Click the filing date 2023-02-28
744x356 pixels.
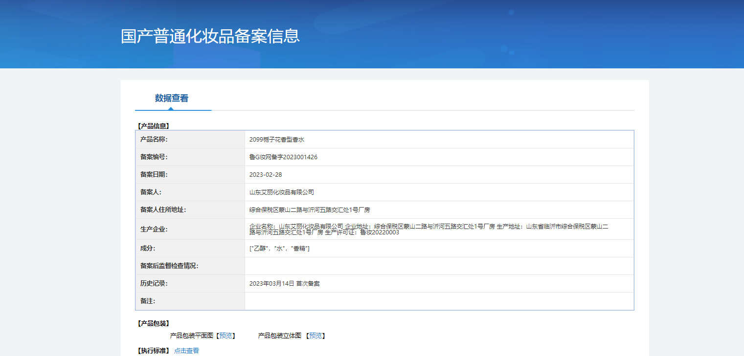[266, 175]
